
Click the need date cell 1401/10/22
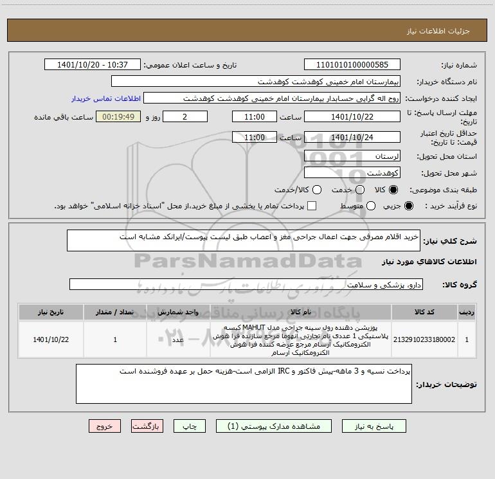point(51,339)
